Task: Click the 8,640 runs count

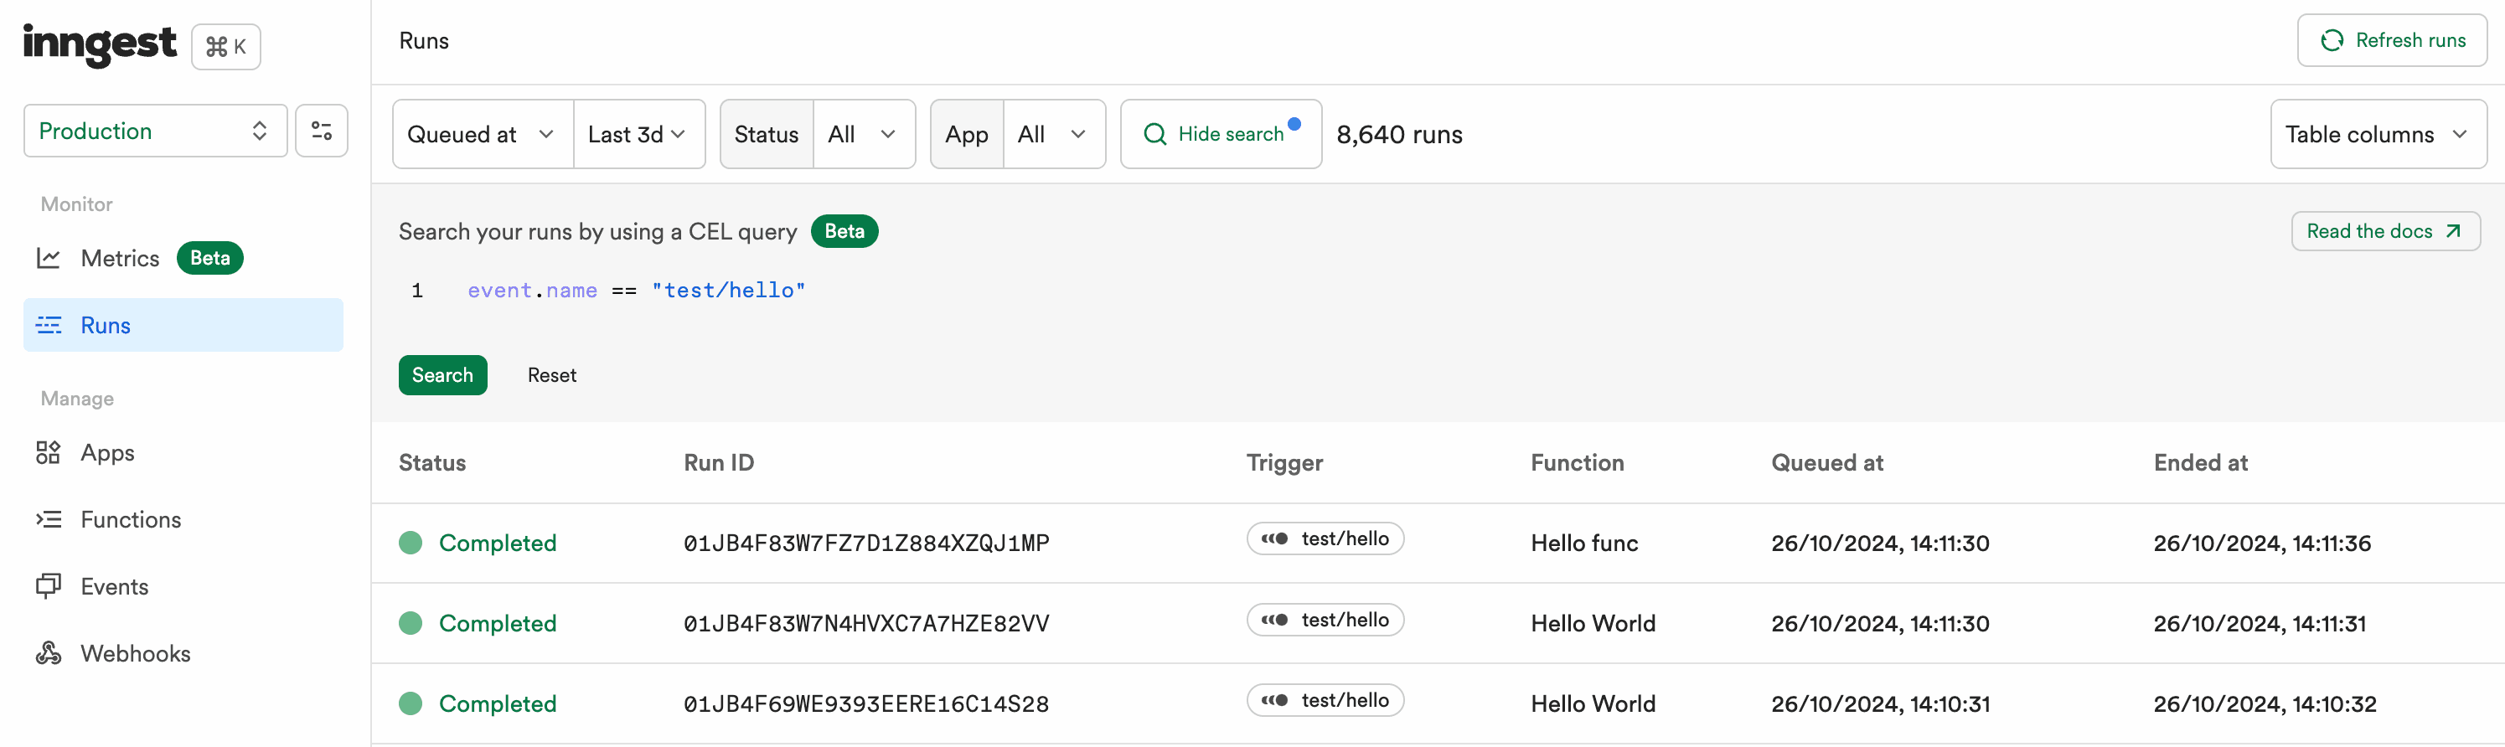Action: 1399,134
